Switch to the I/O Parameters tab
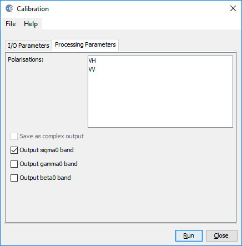This screenshot has width=242, height=246. (x=28, y=46)
